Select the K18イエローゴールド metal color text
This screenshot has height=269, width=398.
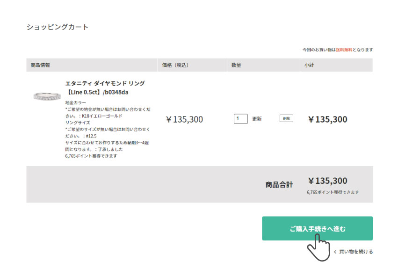102,116
